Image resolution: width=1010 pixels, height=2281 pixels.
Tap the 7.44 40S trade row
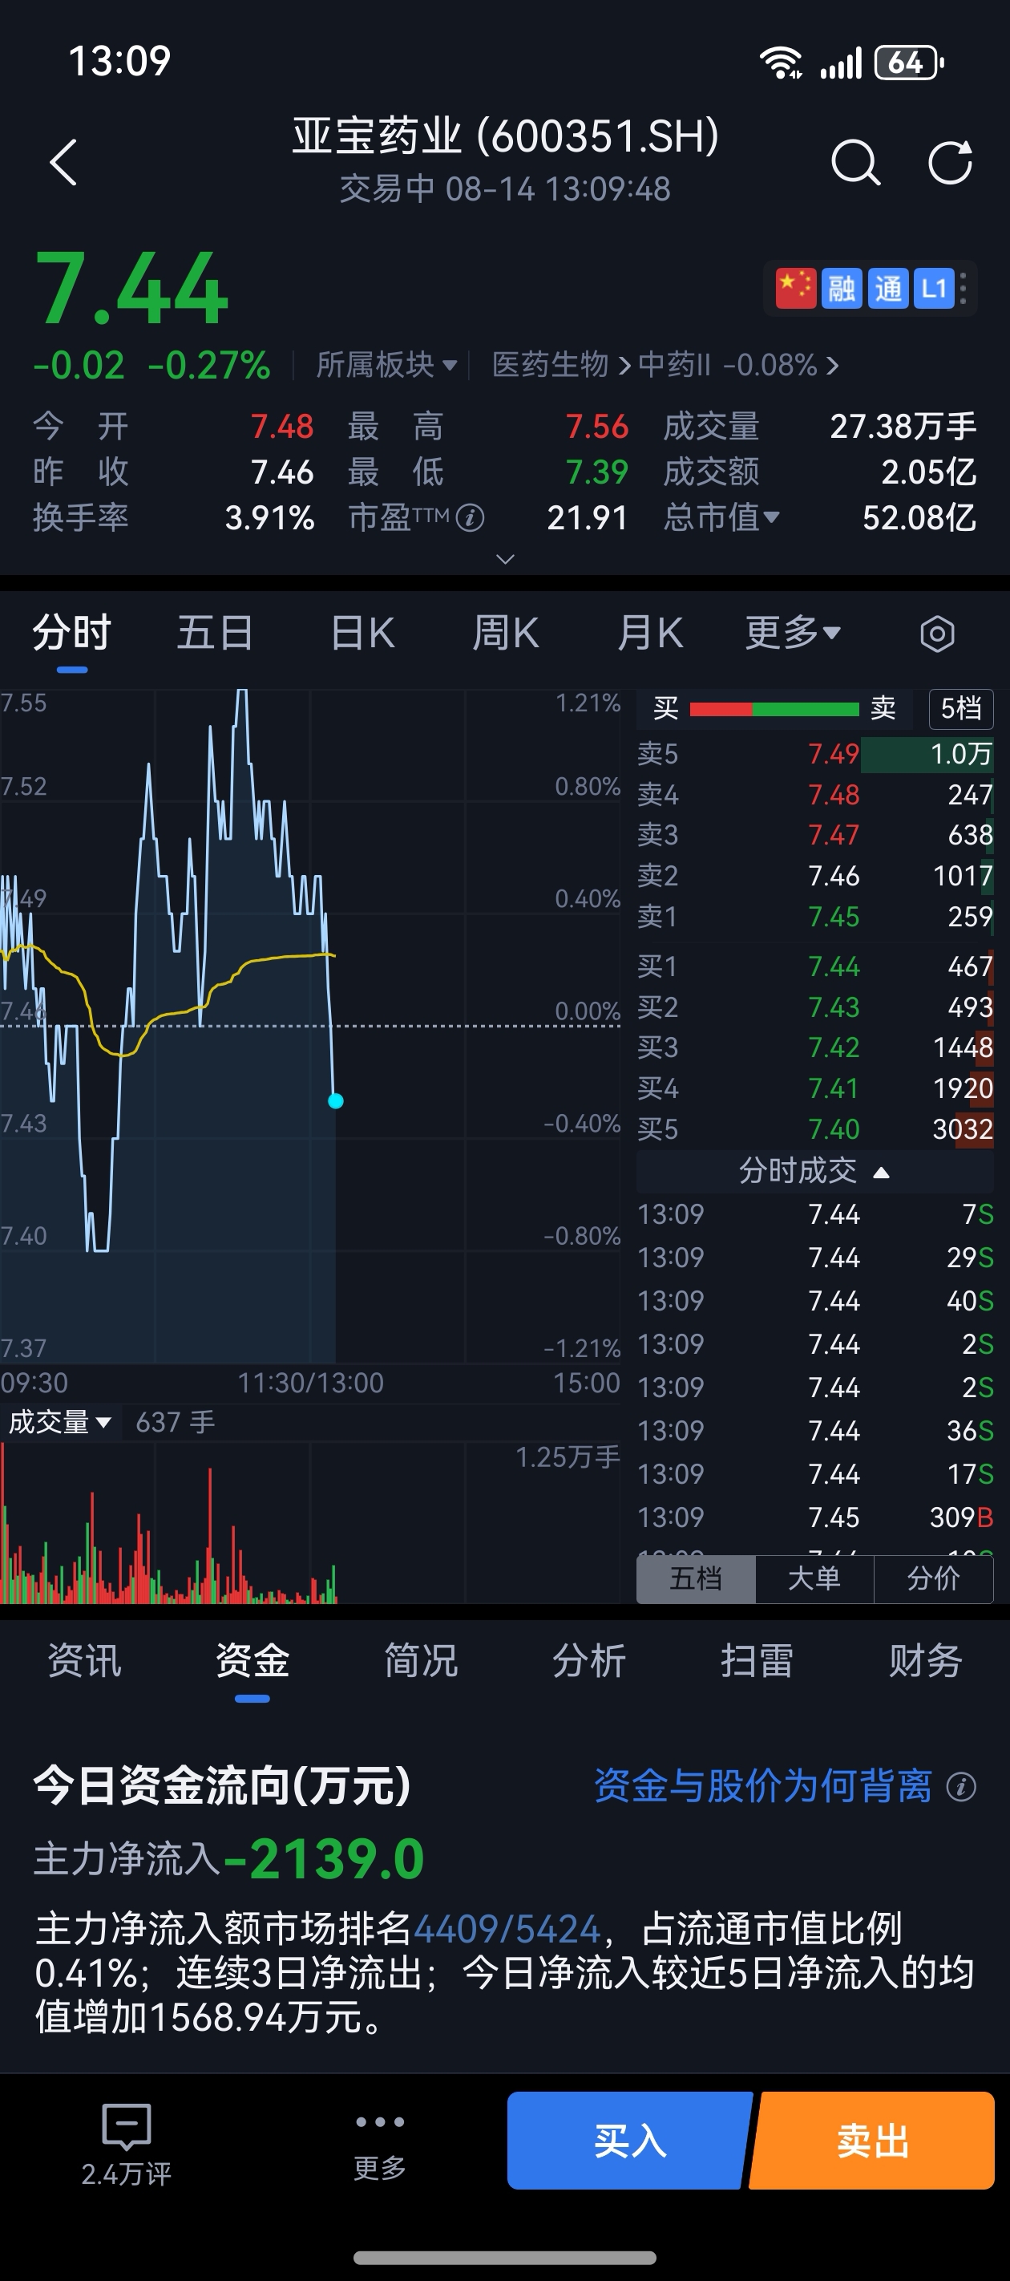click(x=814, y=1301)
